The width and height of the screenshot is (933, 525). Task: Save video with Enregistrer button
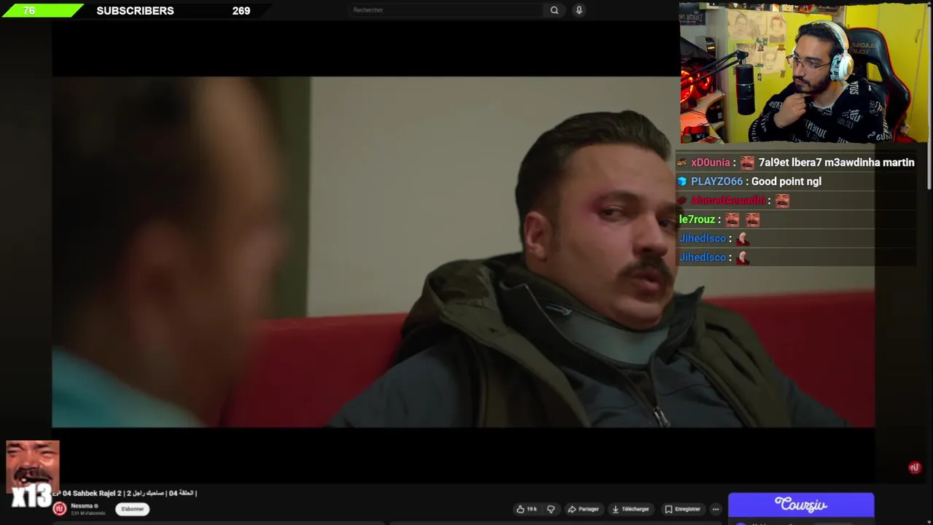pyautogui.click(x=683, y=509)
